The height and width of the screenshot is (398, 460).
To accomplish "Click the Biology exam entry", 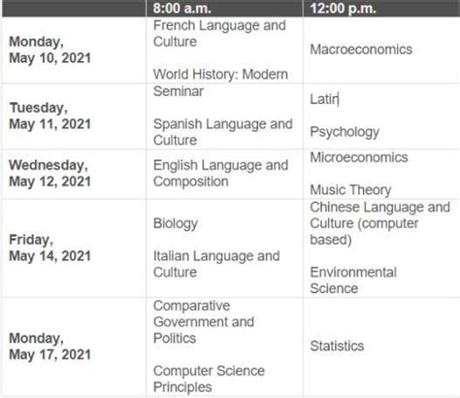I will (x=176, y=223).
